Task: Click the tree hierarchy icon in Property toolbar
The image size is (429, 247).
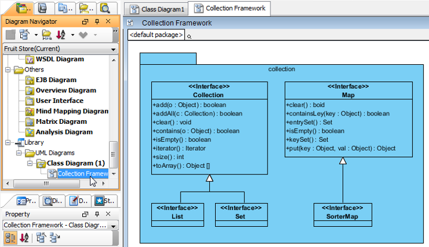Action: tap(41, 237)
